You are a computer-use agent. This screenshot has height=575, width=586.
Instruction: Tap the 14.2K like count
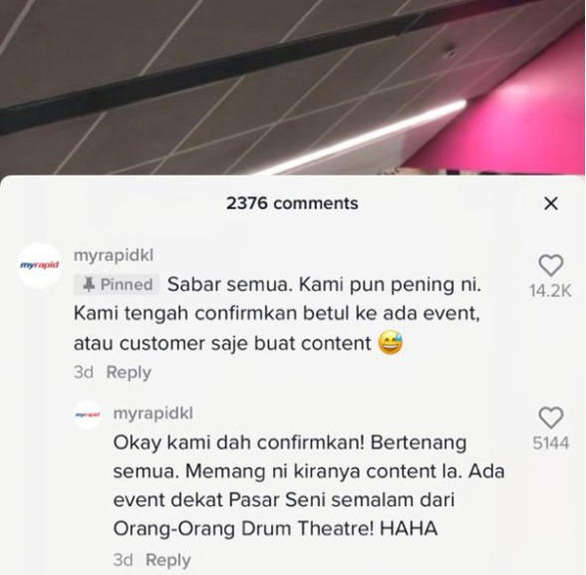[550, 291]
